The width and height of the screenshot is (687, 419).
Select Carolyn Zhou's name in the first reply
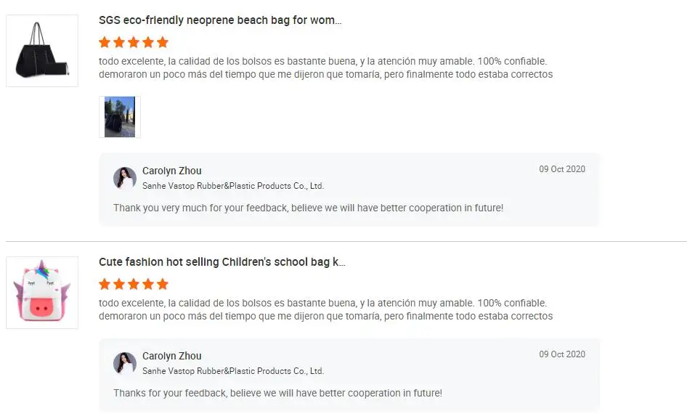[172, 171]
